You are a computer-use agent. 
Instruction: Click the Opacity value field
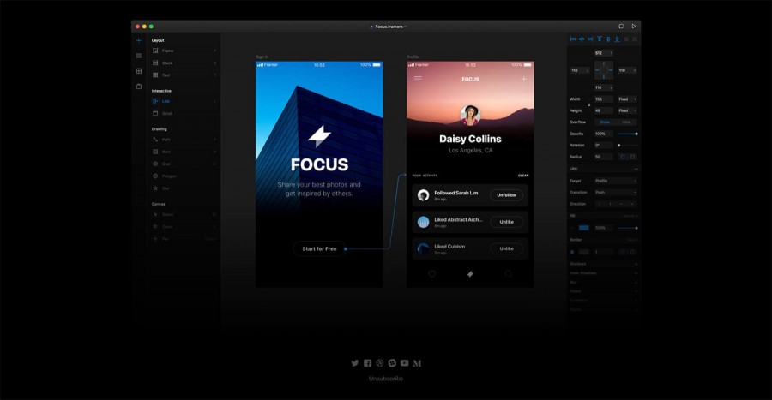click(604, 134)
